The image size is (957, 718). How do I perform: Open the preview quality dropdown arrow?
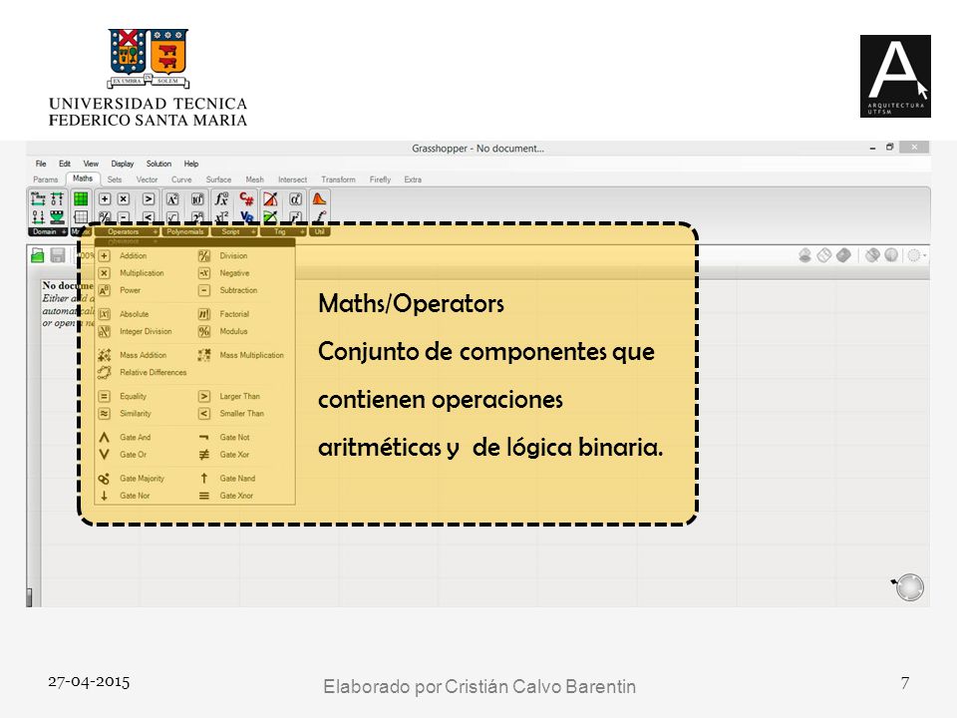click(925, 255)
